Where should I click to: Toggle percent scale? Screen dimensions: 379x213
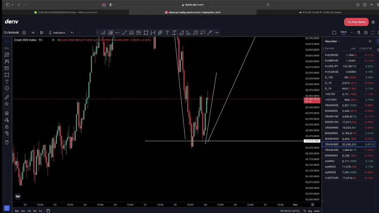tap(305, 211)
